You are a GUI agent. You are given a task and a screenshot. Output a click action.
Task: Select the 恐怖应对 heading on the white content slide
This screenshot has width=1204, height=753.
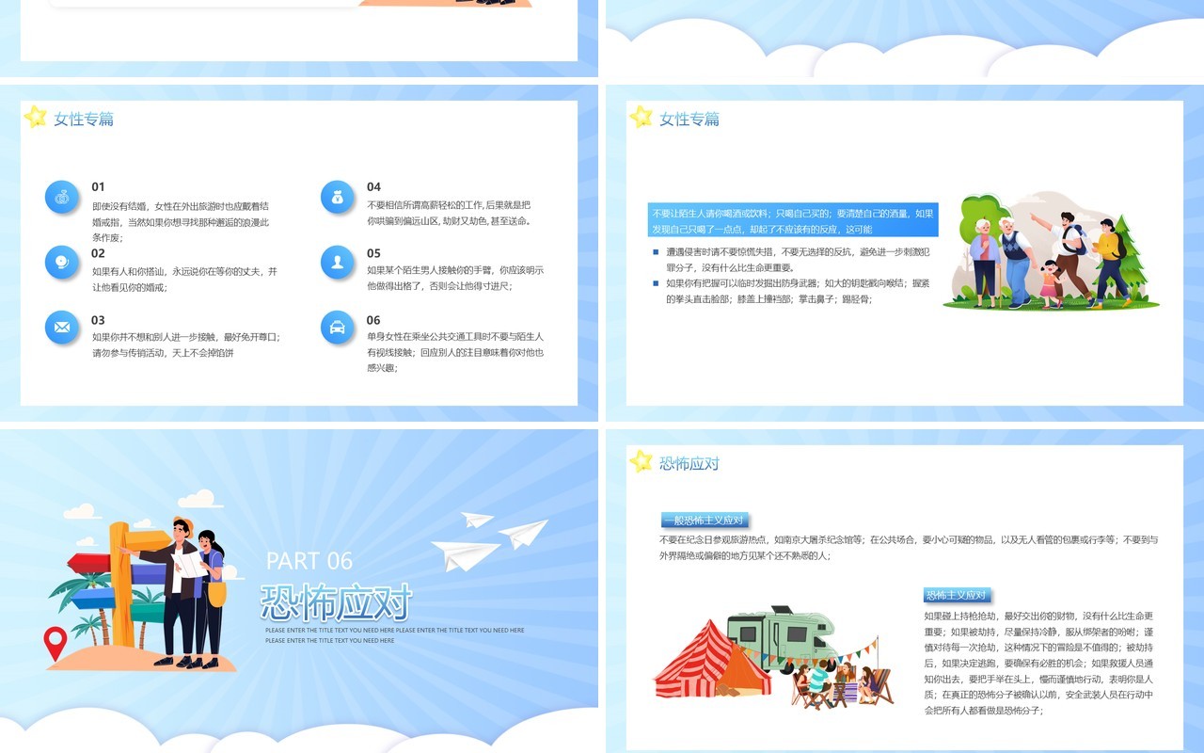tap(689, 463)
